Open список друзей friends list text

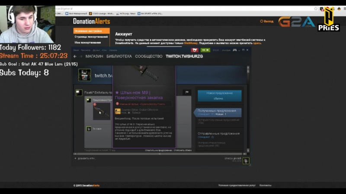tap(233, 158)
